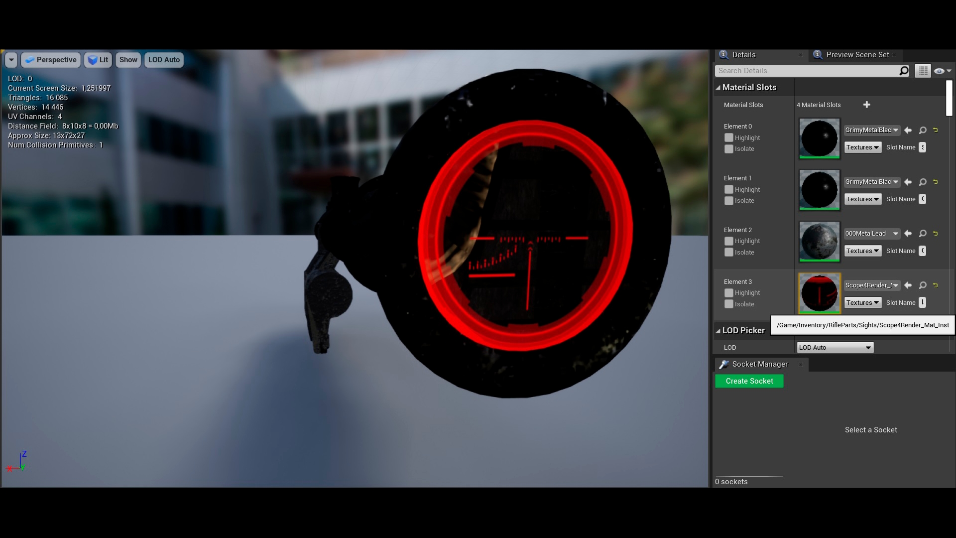Click the reset-to-default arrow on Element 3
Screen dimensions: 956x538
coord(936,285)
